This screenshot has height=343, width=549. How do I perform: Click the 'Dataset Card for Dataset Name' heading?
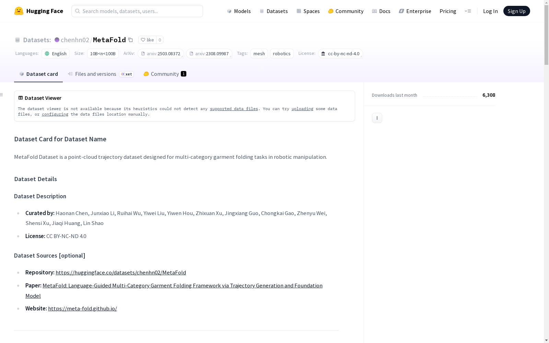coord(60,139)
